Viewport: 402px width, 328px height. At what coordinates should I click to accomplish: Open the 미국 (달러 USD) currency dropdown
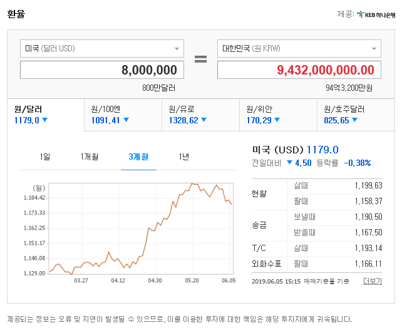pyautogui.click(x=102, y=49)
